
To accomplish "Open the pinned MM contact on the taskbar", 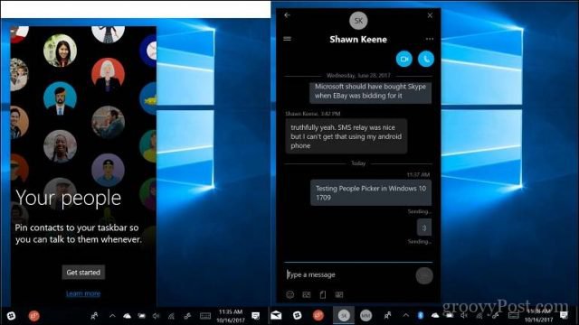I will point(365,315).
